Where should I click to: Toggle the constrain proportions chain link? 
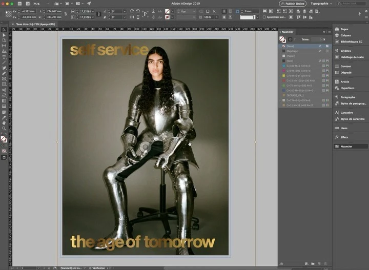click(66, 14)
